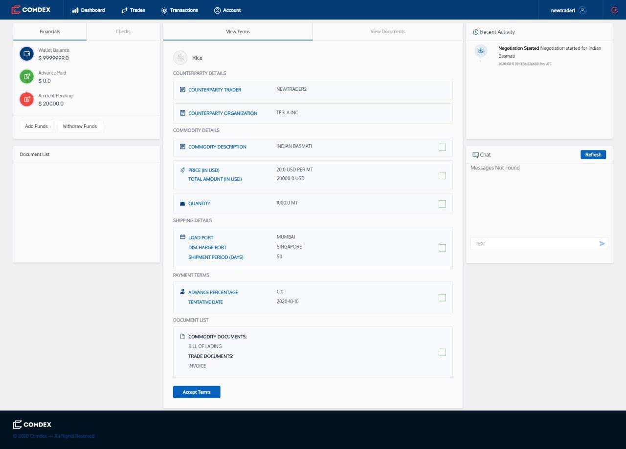
Task: Click the newtrader1 username in the header
Action: [564, 10]
